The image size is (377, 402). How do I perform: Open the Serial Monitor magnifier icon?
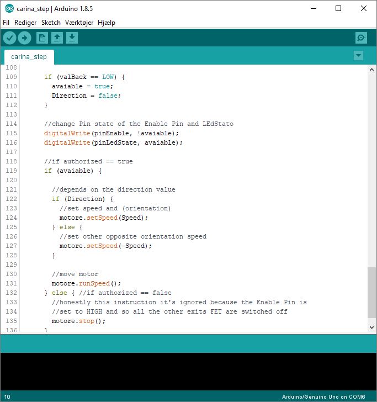[361, 38]
